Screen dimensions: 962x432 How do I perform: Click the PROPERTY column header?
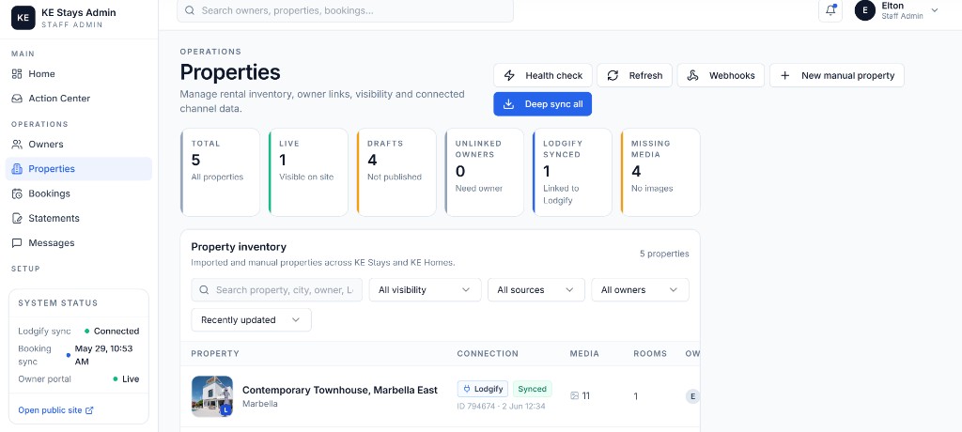pos(215,353)
